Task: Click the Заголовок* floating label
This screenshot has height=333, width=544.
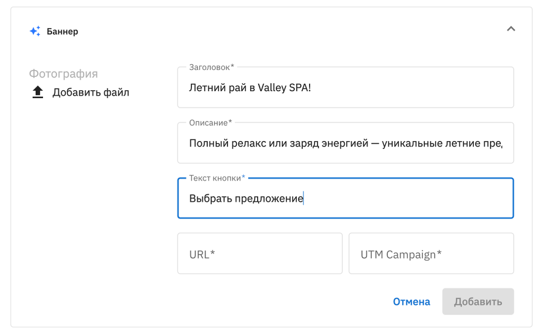Action: pyautogui.click(x=211, y=67)
